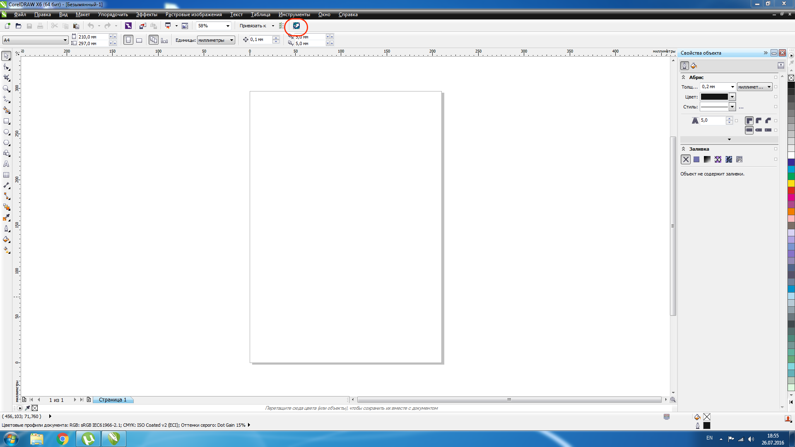Select the Zoom tool in toolbox
The height and width of the screenshot is (447, 795).
tap(6, 89)
